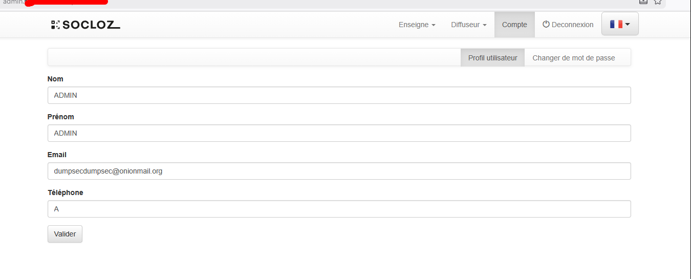Click into the Nom input field
The height and width of the screenshot is (279, 691).
(x=339, y=95)
